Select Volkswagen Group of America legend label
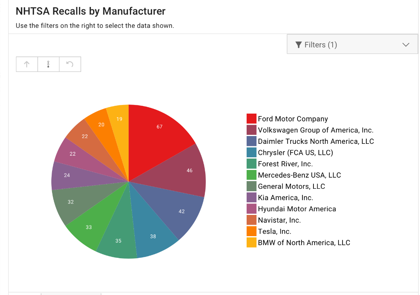 (316, 130)
